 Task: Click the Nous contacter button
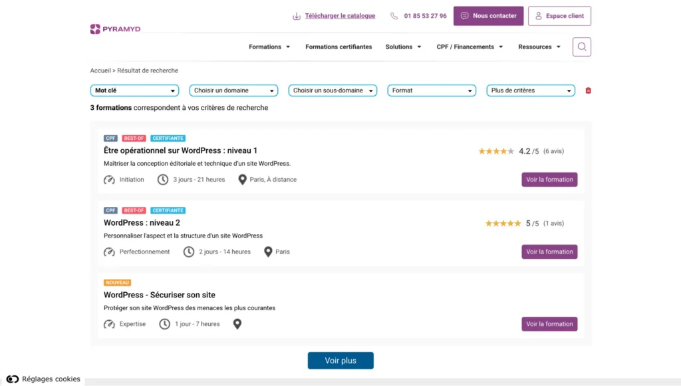[489, 16]
